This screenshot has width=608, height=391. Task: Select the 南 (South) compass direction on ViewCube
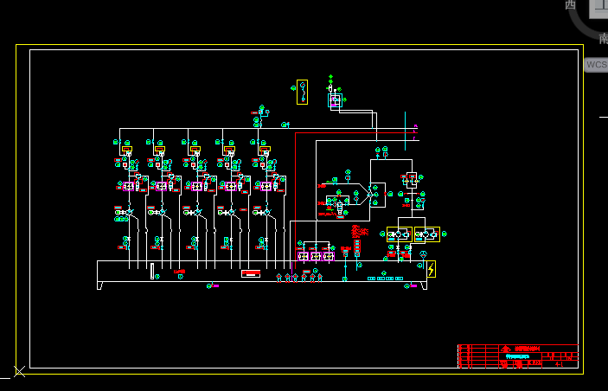[x=603, y=38]
